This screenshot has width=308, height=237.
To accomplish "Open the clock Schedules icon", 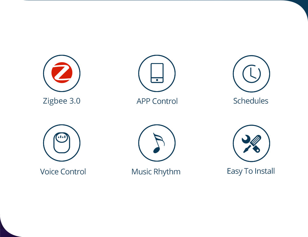I will point(251,74).
